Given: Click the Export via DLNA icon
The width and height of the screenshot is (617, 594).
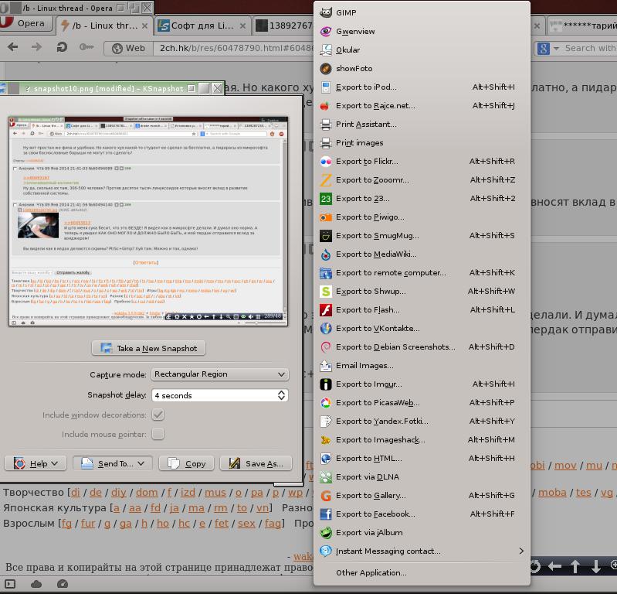Looking at the screenshot, I should pos(326,477).
